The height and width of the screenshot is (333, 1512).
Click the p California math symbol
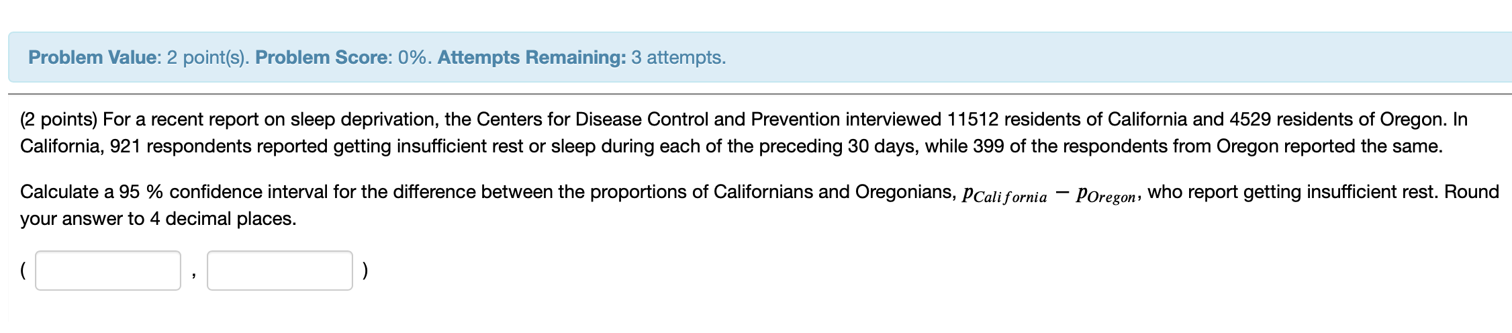[x=1004, y=195]
